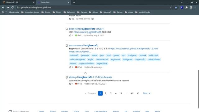Select the minecraftweb topic tag
Screen dimensions: 199x112
pos(154,59)
